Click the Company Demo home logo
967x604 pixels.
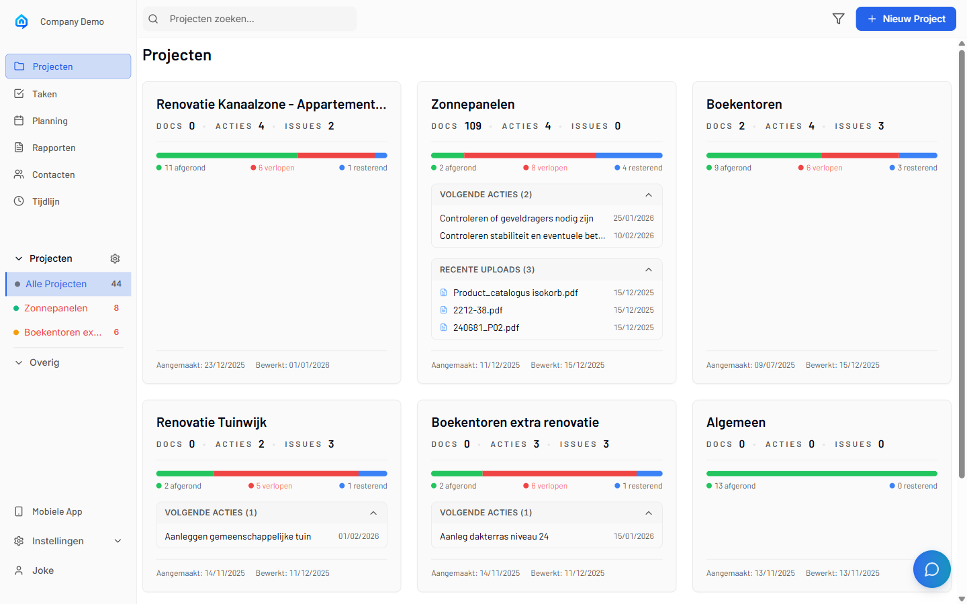point(21,21)
